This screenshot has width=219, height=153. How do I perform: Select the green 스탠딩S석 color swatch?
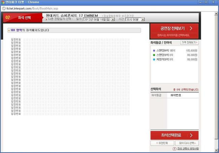tap(154, 55)
